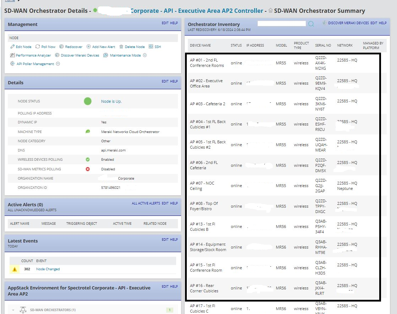Click DISCOVER MERAKI DEVICES in Inventory header

tap(348, 23)
